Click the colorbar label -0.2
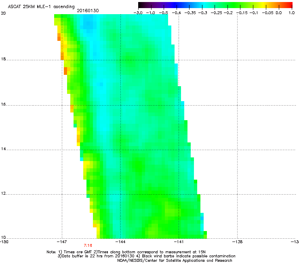The width and height of the screenshot is (299, 263). point(228,13)
